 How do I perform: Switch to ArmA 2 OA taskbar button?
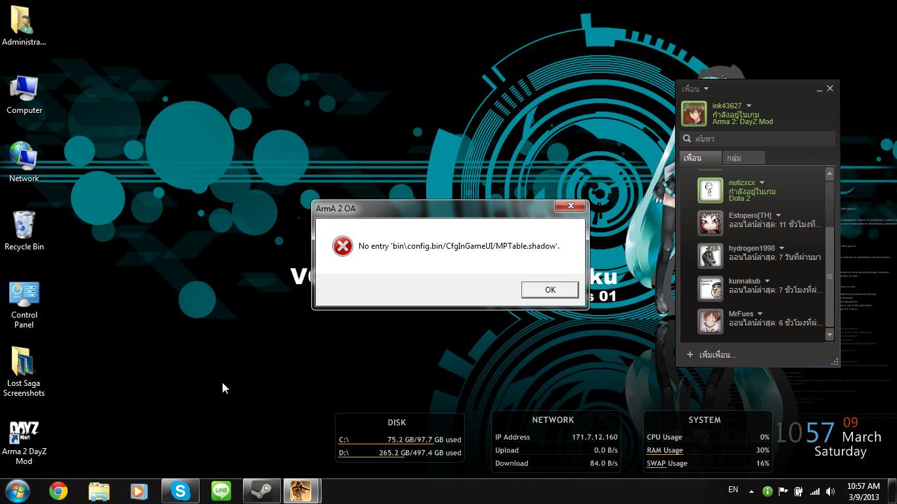click(301, 491)
